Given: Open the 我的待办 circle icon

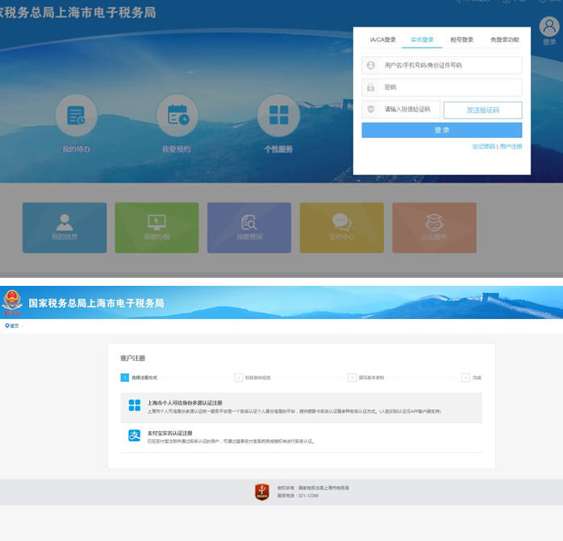Looking at the screenshot, I should pyautogui.click(x=76, y=115).
